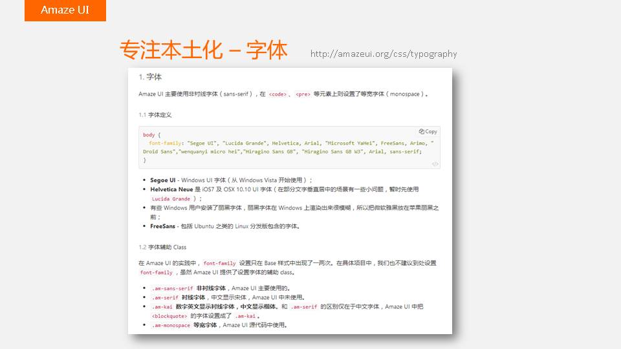Click the inline <code> tag in the intro

278,94
